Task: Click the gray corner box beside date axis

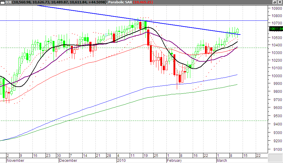Action: click(x=275, y=158)
